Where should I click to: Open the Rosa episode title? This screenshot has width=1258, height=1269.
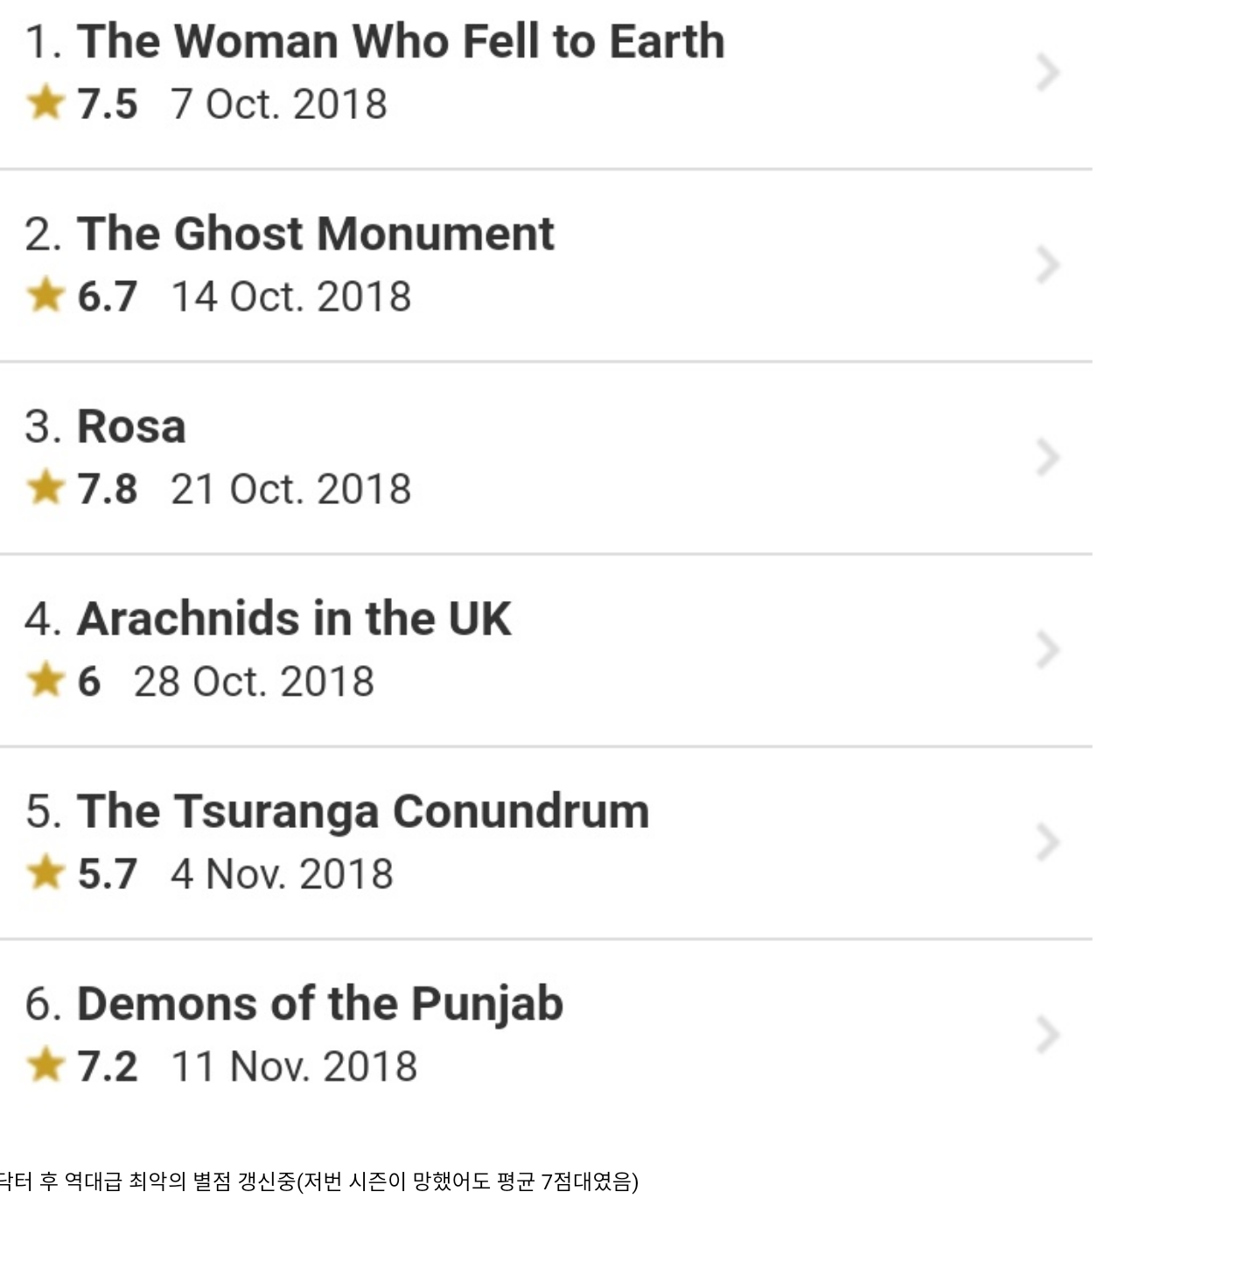pos(131,426)
